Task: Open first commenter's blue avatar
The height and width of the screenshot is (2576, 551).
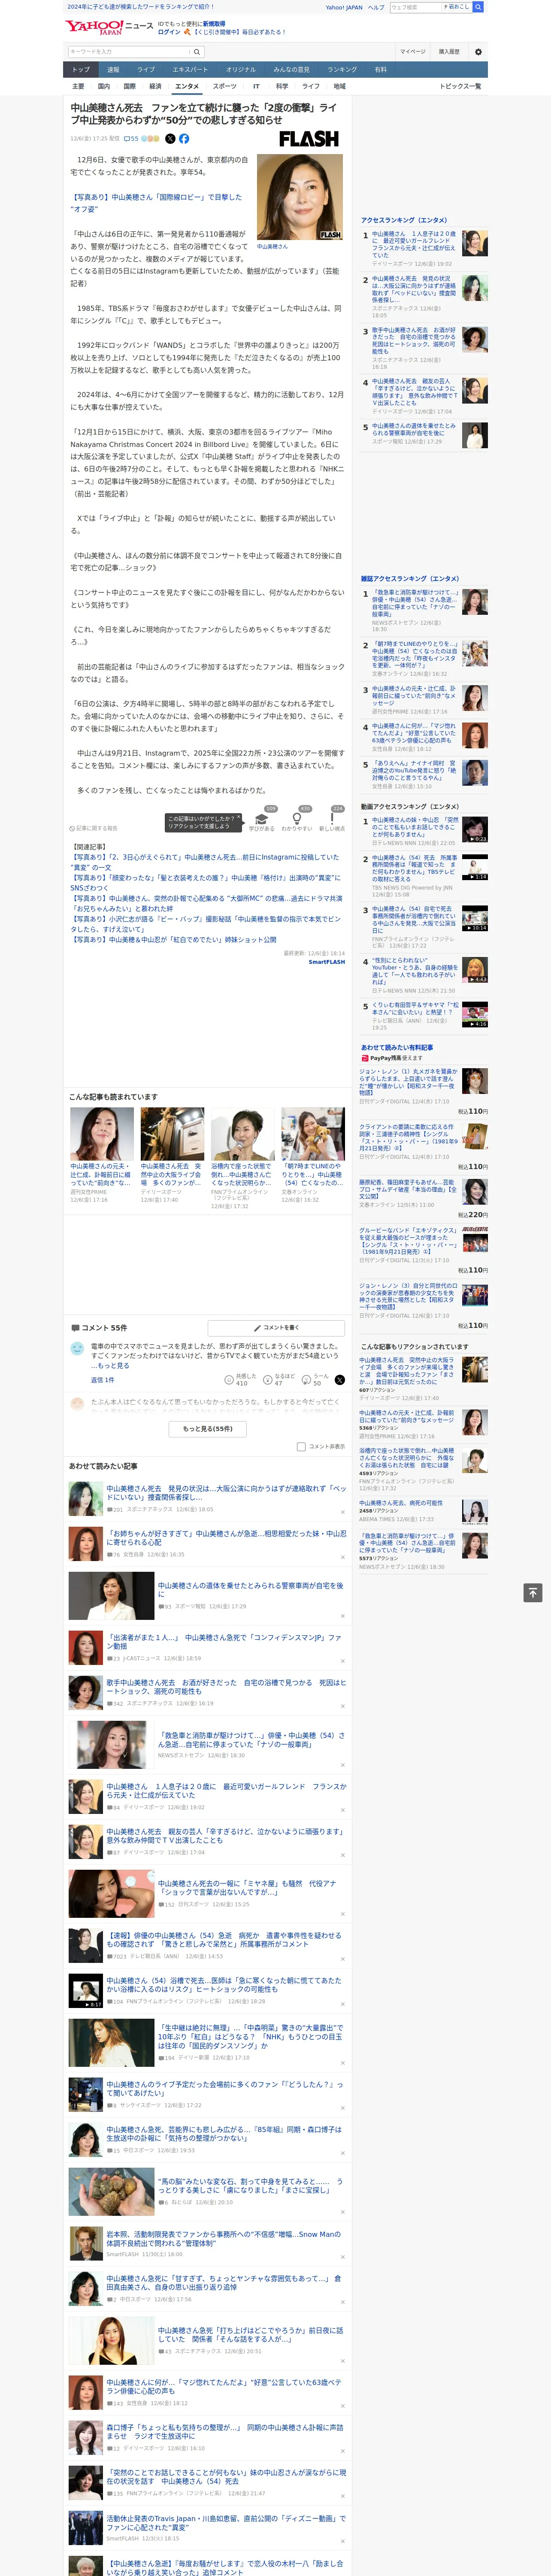Action: click(77, 1349)
